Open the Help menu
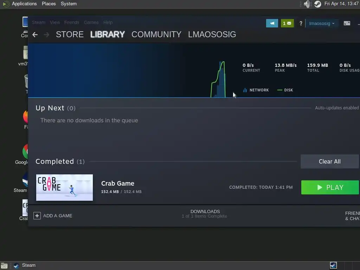360x270 pixels. [108, 22]
